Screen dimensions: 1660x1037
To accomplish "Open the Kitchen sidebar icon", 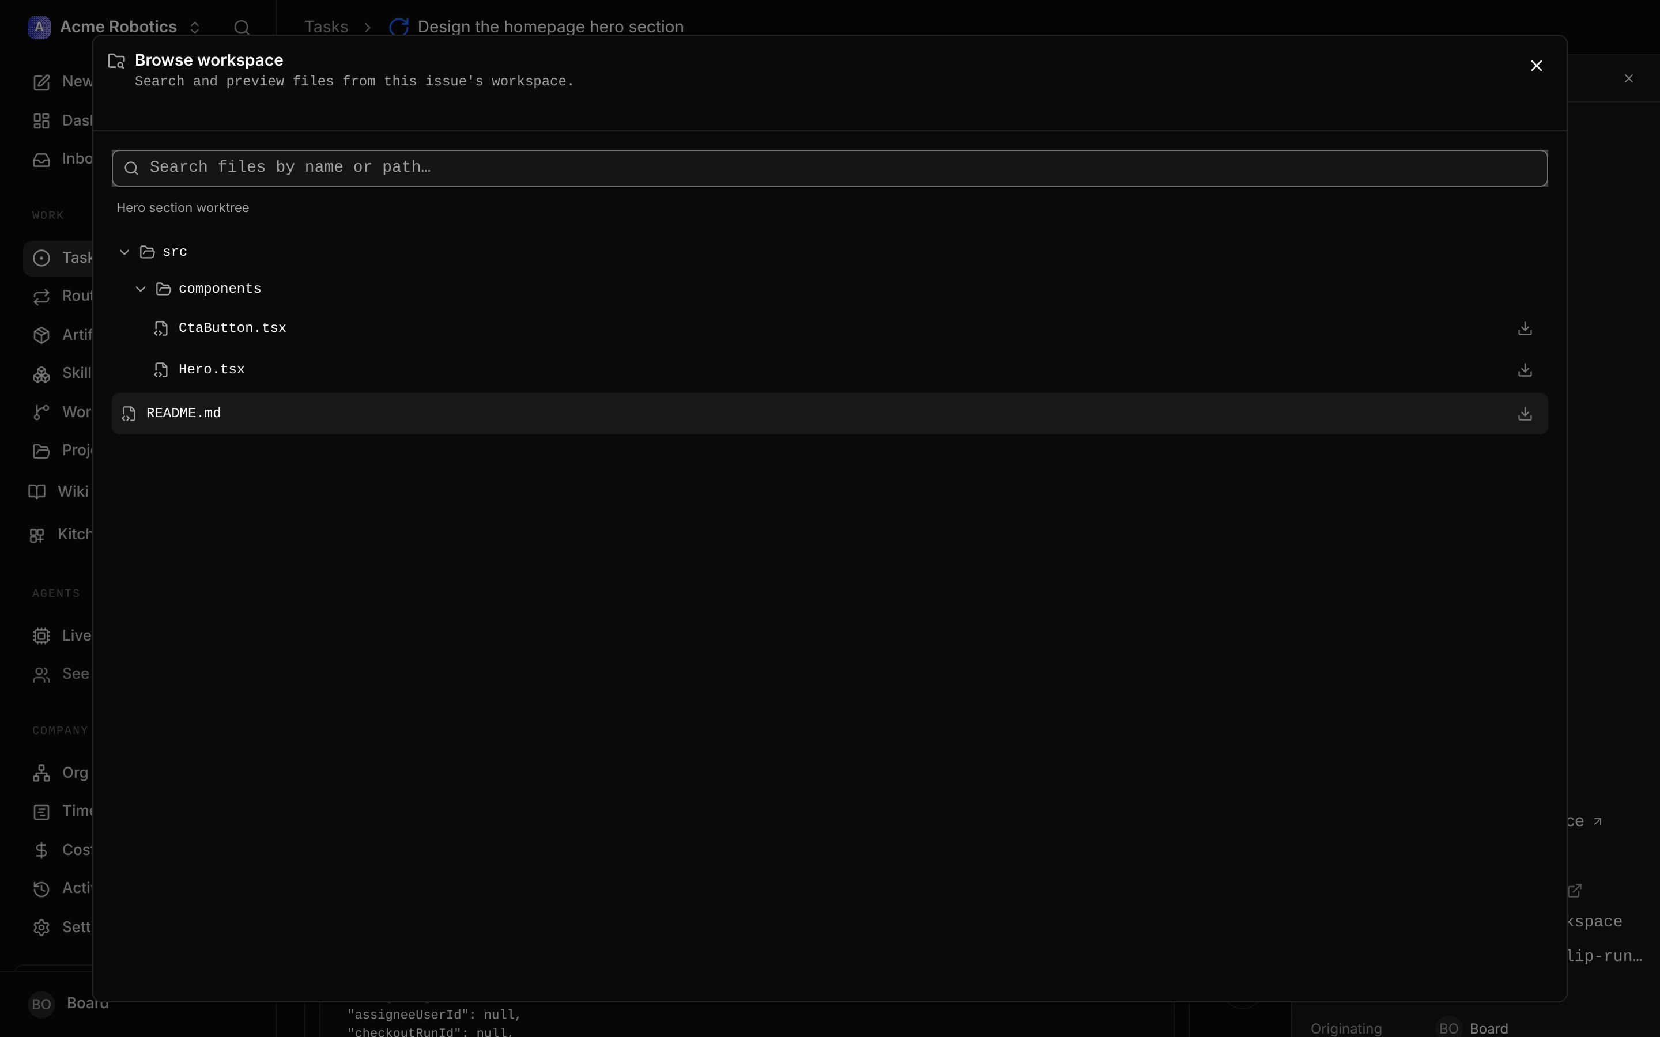I will click(37, 535).
